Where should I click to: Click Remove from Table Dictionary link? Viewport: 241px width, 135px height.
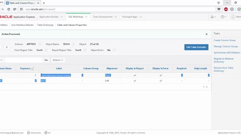223,69
